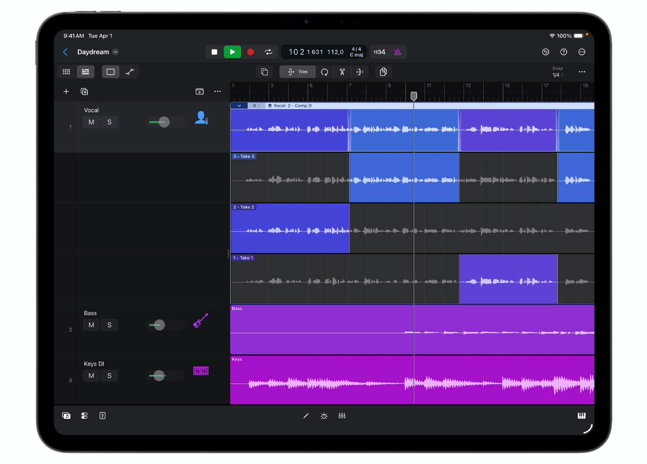The image size is (647, 464).
Task: Open the Plug-ins panel icon
Action: (x=102, y=416)
